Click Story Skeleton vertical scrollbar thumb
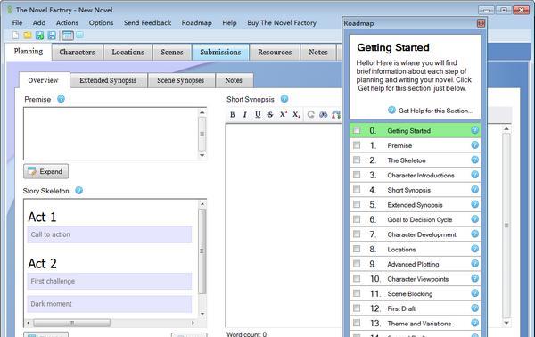 pyautogui.click(x=202, y=251)
